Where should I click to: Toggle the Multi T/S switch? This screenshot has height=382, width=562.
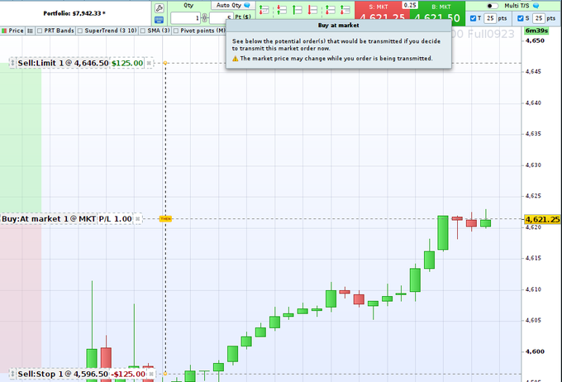tap(493, 6)
